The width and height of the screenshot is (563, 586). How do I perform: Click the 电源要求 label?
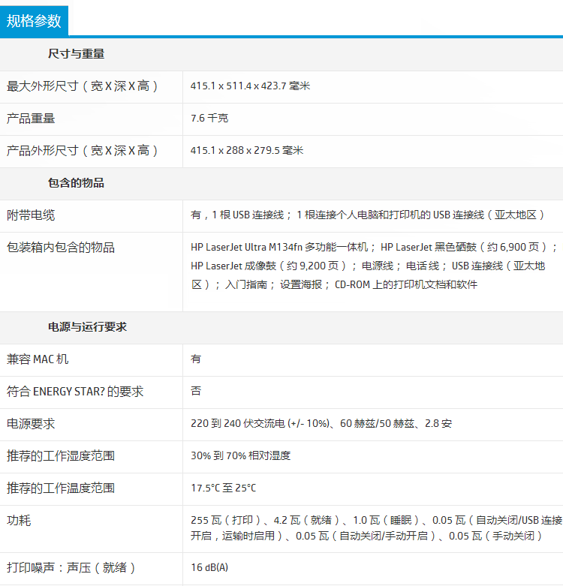tap(31, 424)
